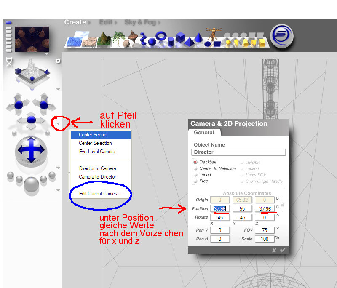The height and width of the screenshot is (288, 337).
Task: Choose Camera to Director
Action: coord(101,177)
